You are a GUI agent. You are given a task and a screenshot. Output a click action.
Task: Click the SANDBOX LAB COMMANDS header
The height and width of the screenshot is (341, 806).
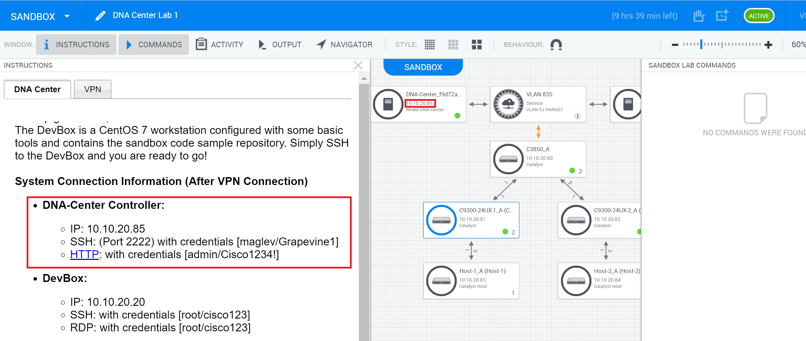[x=692, y=65]
